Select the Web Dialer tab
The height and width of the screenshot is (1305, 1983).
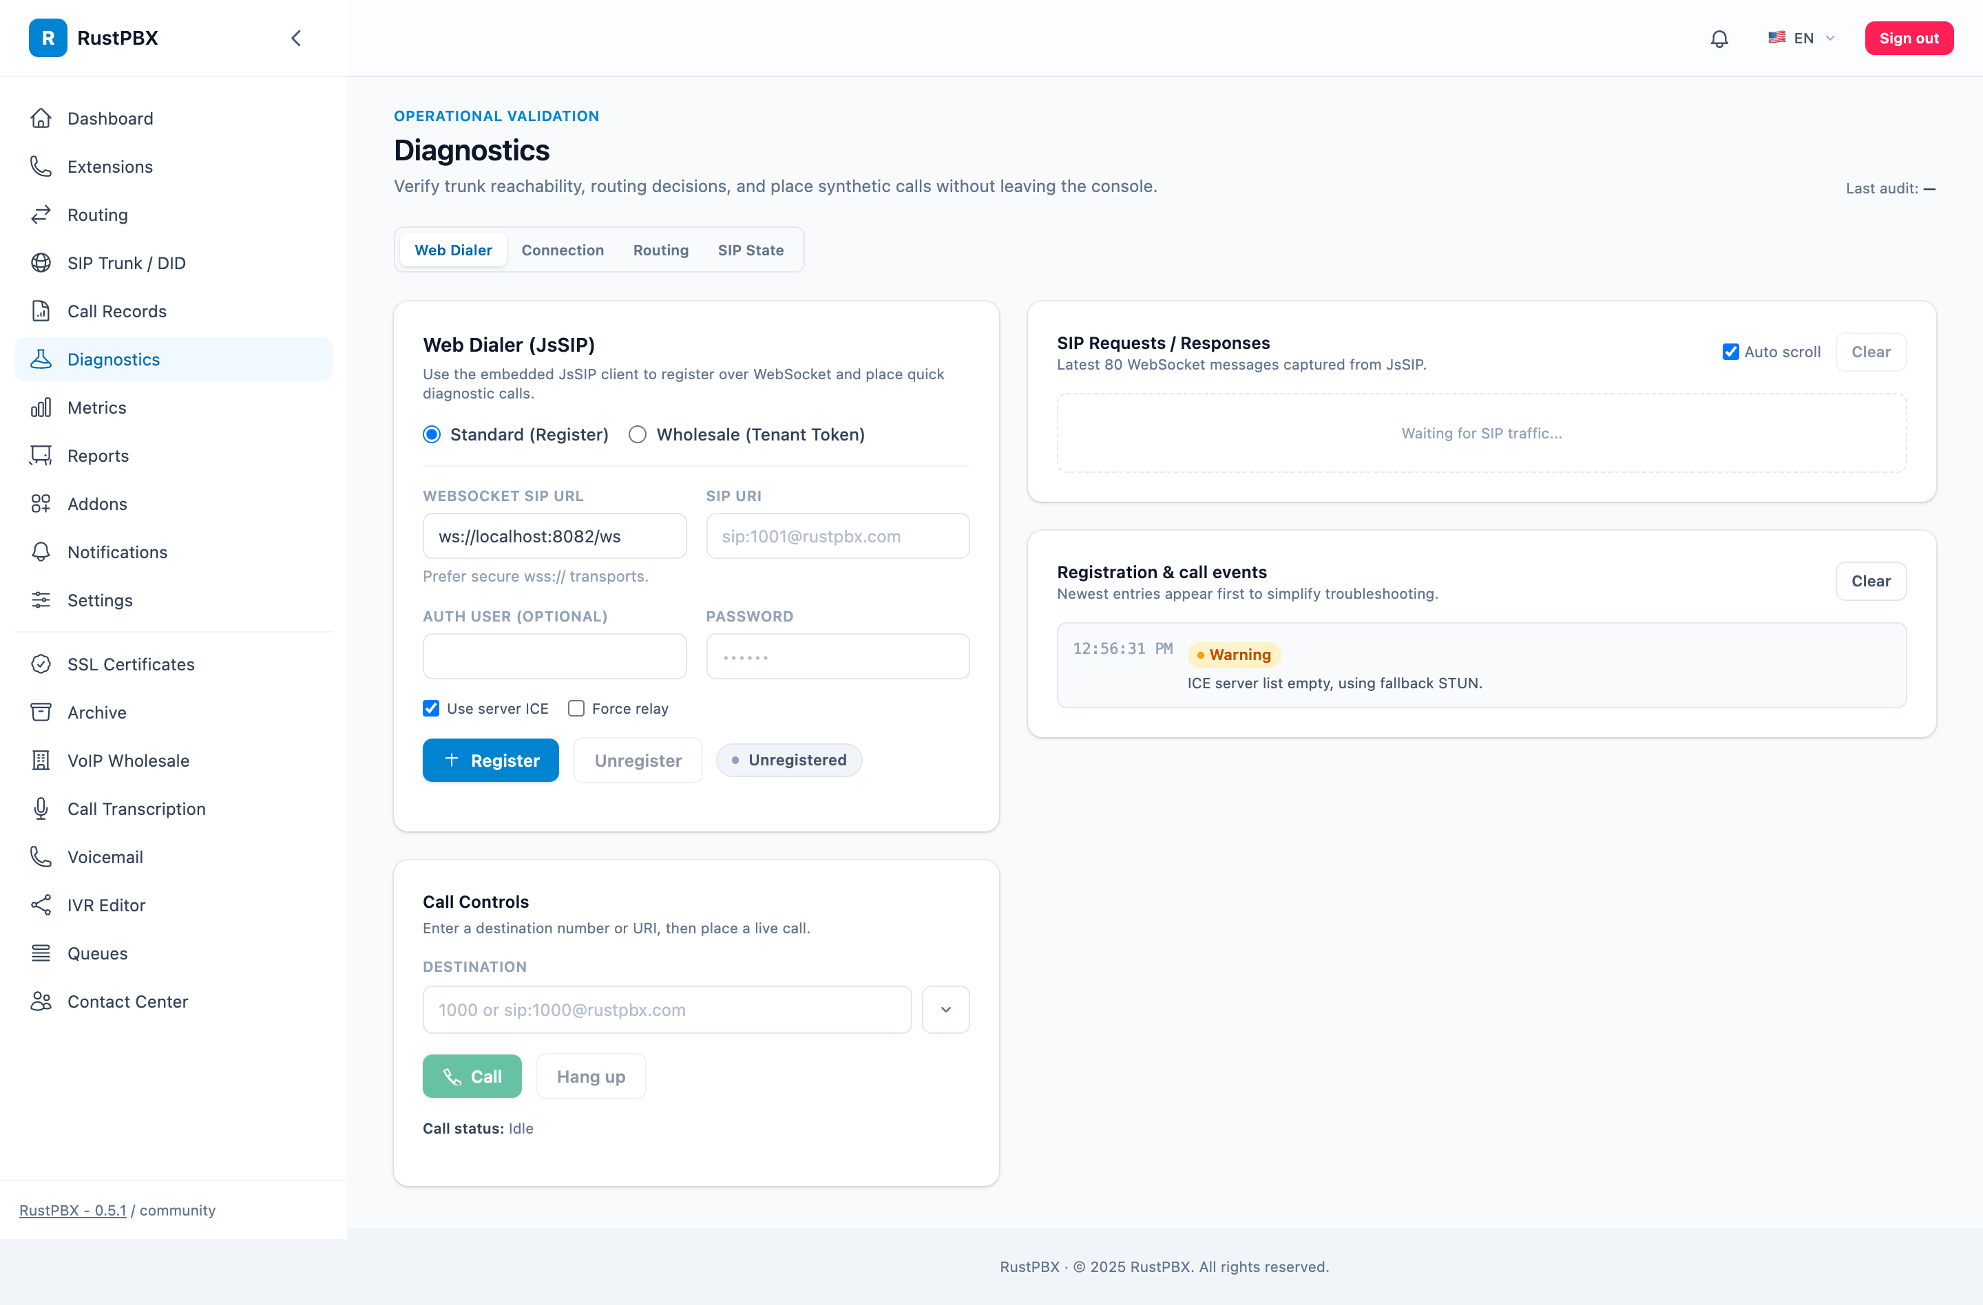click(453, 250)
